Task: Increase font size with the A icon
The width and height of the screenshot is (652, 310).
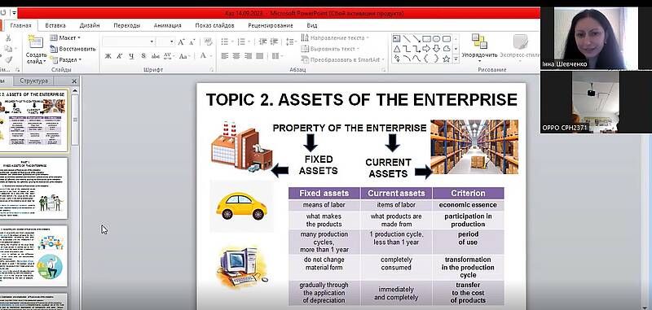Action: click(181, 42)
